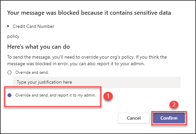196x134 pixels.
Task: Click the "Type your justification here" field
Action: (x=97, y=82)
